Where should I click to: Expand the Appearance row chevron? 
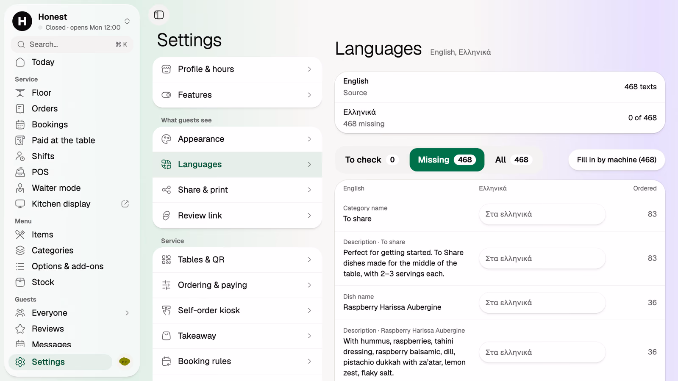click(x=309, y=139)
